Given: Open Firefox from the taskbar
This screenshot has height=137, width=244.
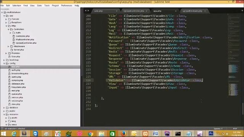Looking at the screenshot, I should 123,134.
